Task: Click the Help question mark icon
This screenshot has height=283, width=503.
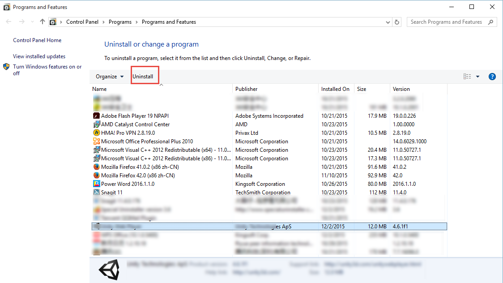Action: (492, 77)
